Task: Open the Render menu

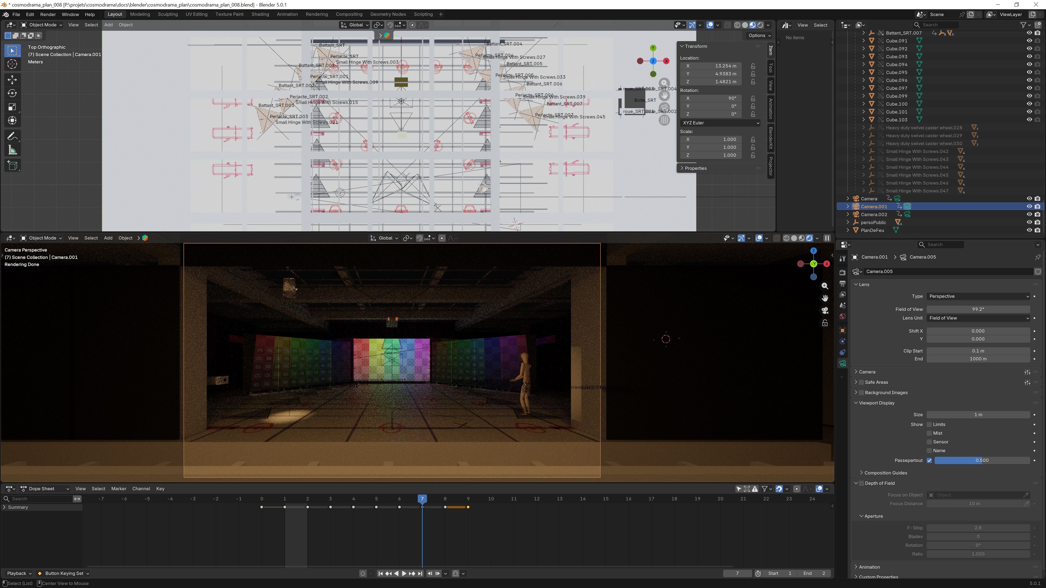Action: pos(47,14)
